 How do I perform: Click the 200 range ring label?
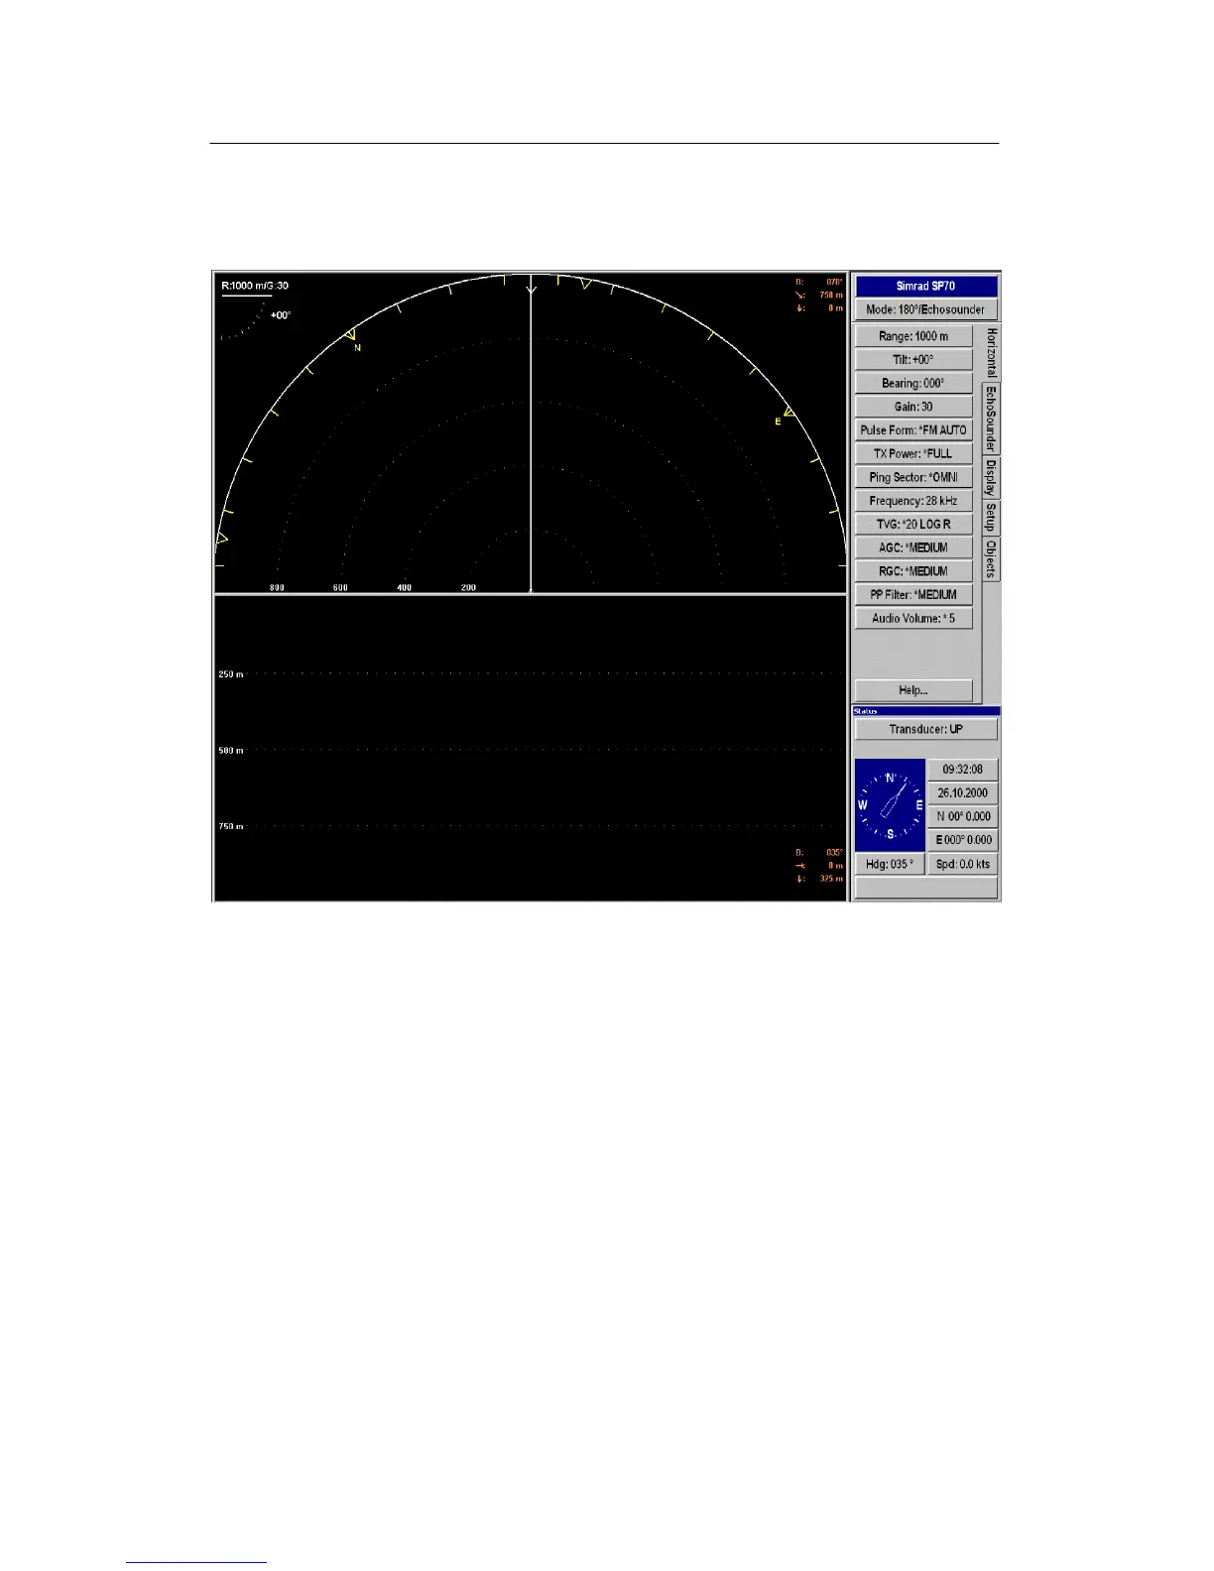tap(468, 588)
